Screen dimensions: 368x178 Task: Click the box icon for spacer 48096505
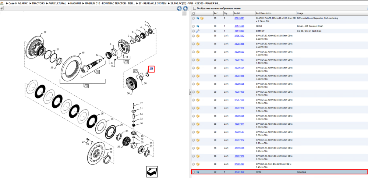(198, 84)
